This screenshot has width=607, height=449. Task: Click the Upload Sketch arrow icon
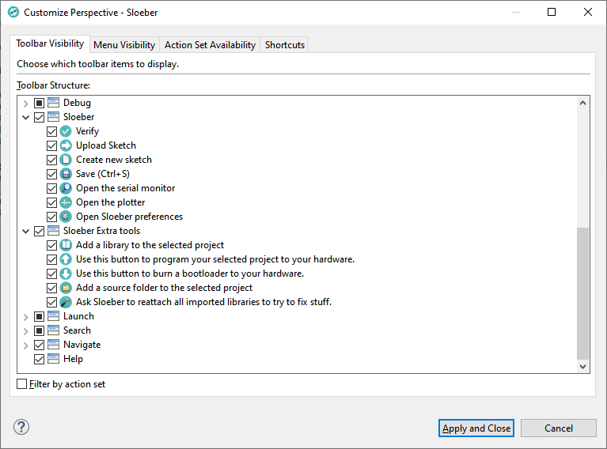tap(66, 145)
